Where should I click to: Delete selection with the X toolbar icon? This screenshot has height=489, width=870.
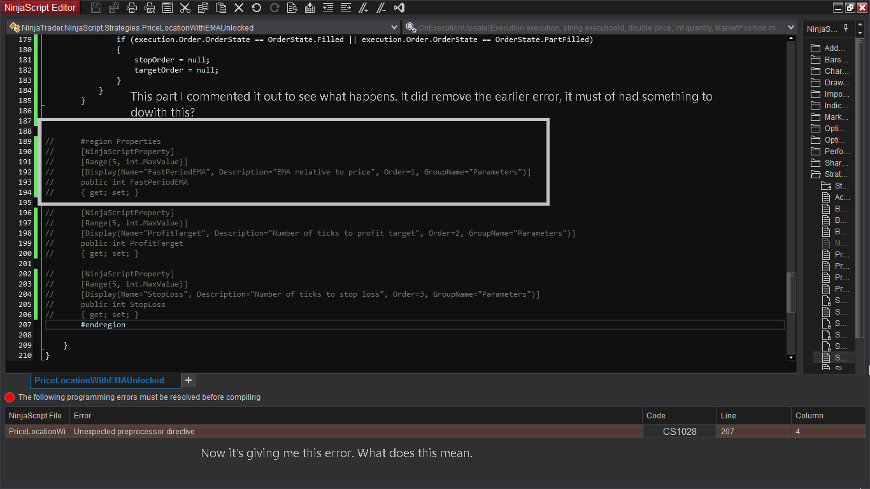point(239,8)
